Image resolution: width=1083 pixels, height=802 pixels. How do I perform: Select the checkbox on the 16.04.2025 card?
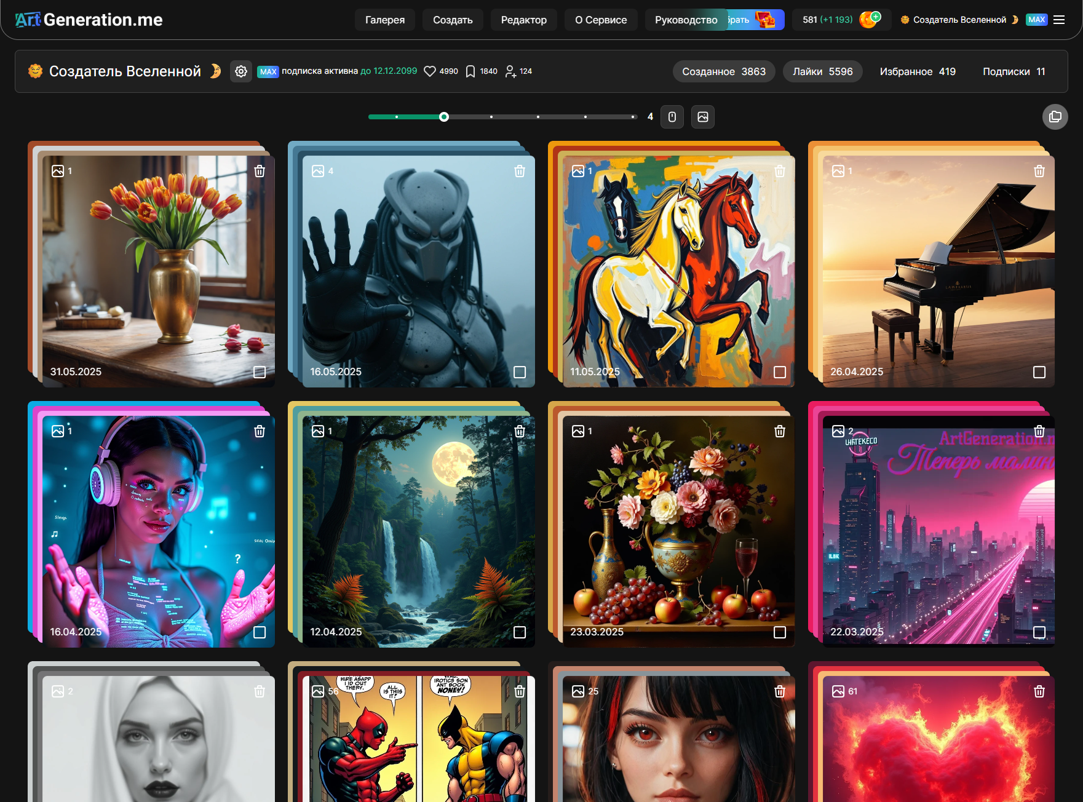point(260,632)
